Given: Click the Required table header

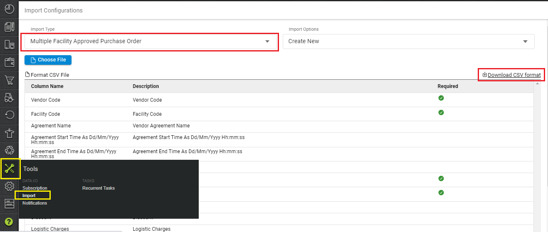Looking at the screenshot, I should pos(448,86).
